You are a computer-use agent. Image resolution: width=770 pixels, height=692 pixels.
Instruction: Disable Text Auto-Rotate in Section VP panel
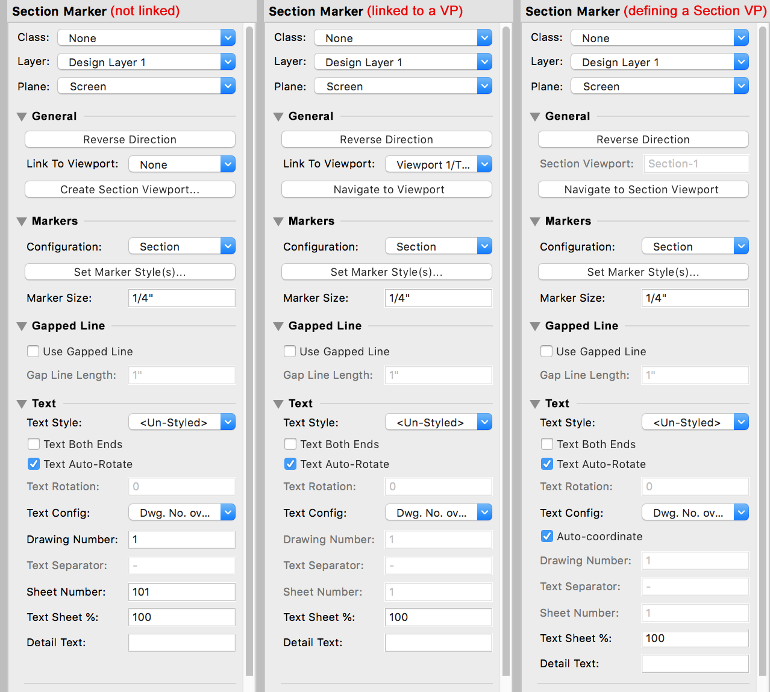[x=547, y=464]
